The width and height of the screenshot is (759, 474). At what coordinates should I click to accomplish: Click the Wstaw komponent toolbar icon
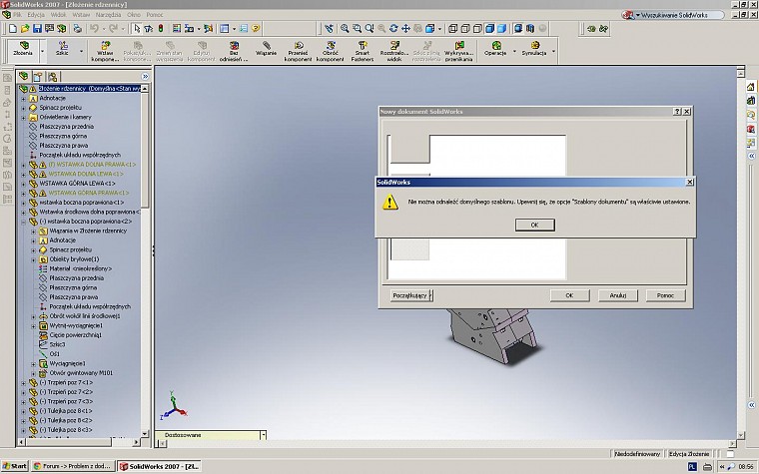(x=105, y=51)
